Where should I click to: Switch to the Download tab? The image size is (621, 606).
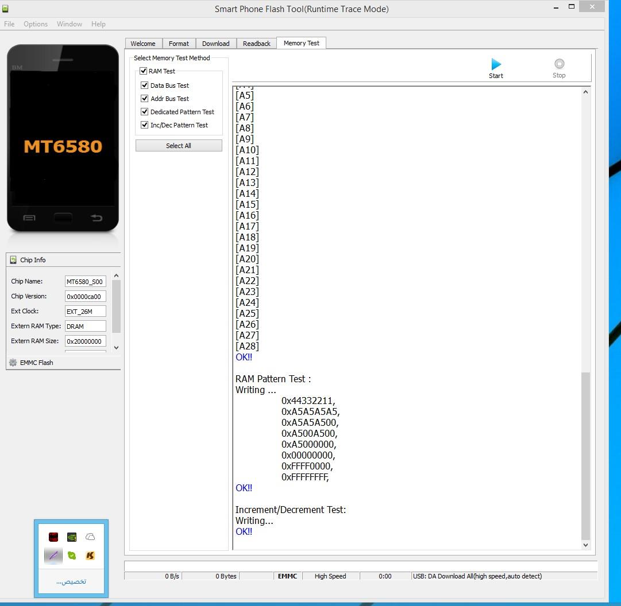pyautogui.click(x=216, y=44)
